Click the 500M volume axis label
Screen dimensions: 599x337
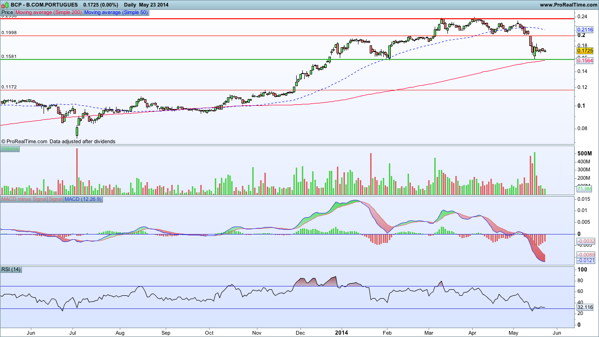pyautogui.click(x=585, y=154)
